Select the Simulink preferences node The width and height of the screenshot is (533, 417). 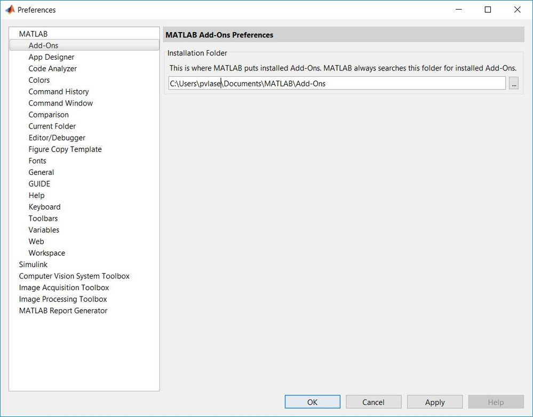33,264
